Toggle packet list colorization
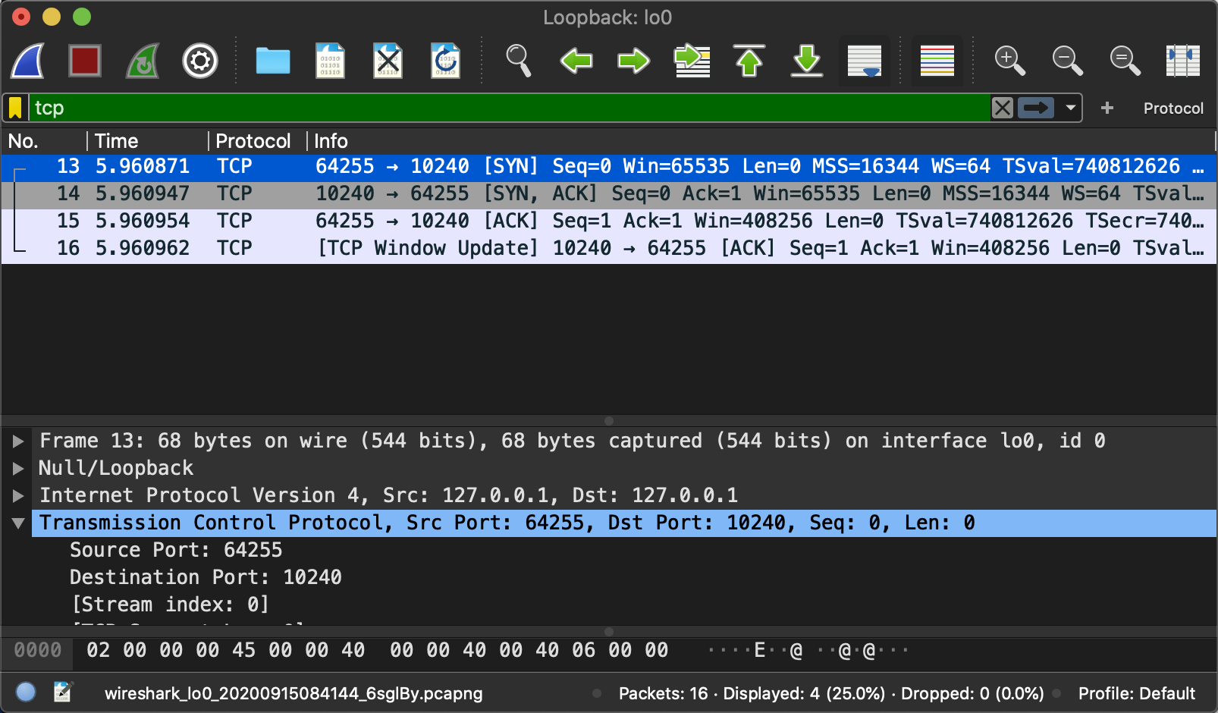The image size is (1218, 713). pyautogui.click(x=937, y=61)
